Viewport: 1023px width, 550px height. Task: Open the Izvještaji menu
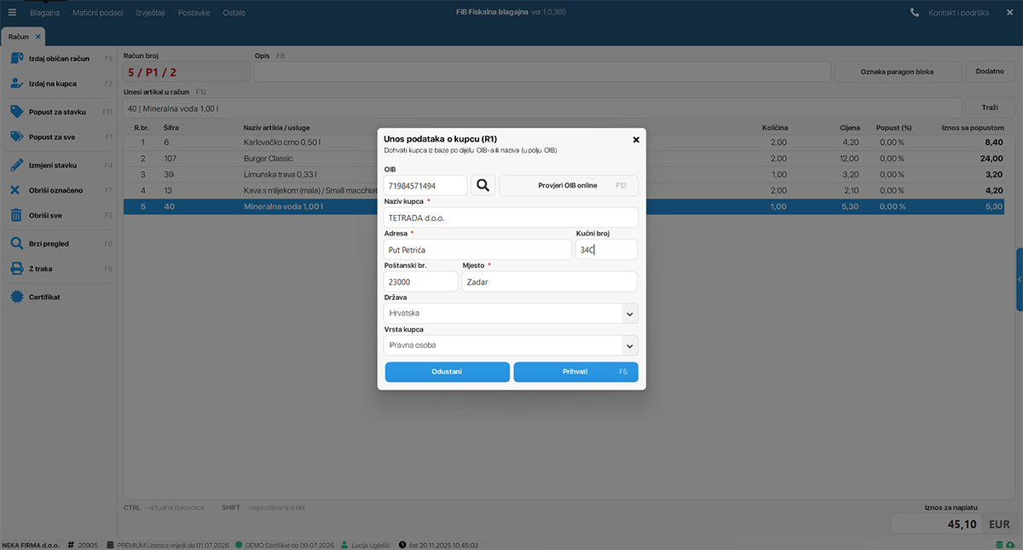point(150,13)
